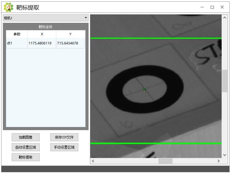Maximize the 靶标提取 window
This screenshot has width=232, height=174.
(212, 7)
